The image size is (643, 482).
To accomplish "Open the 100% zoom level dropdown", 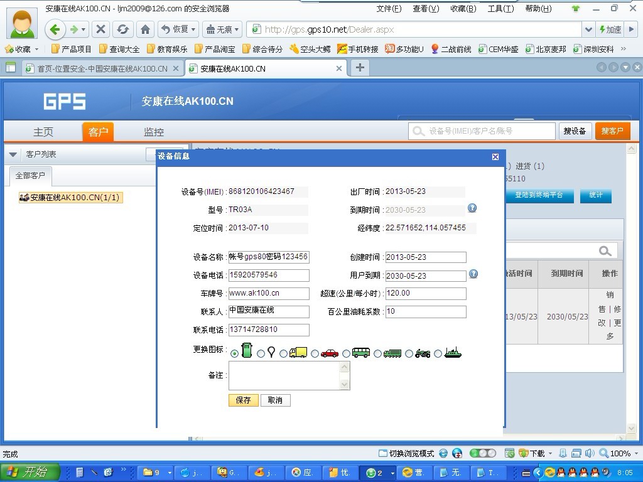I will 637,453.
